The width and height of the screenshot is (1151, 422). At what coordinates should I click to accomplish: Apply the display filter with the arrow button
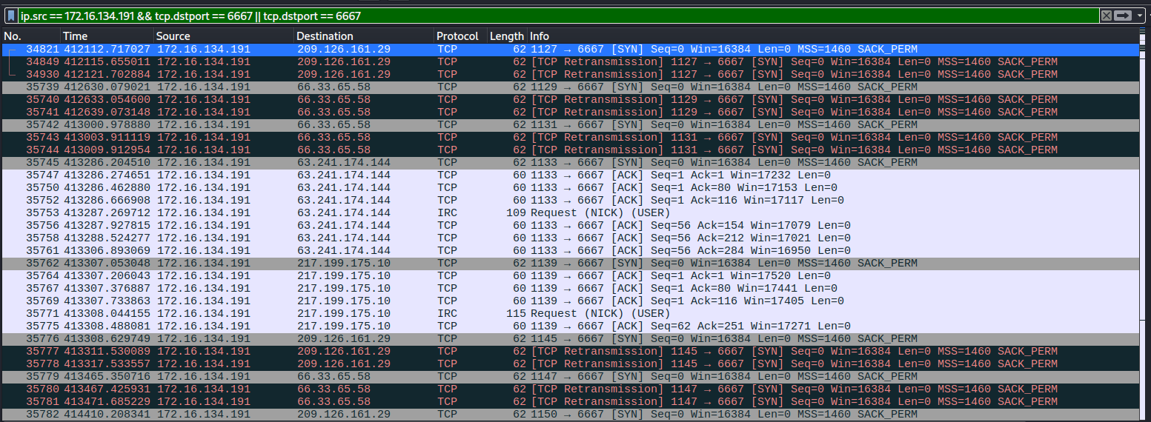point(1123,15)
